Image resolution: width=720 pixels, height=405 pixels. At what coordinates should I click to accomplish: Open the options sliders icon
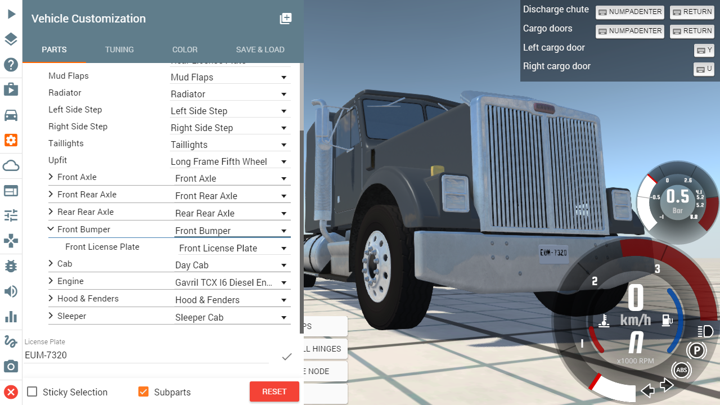(11, 215)
